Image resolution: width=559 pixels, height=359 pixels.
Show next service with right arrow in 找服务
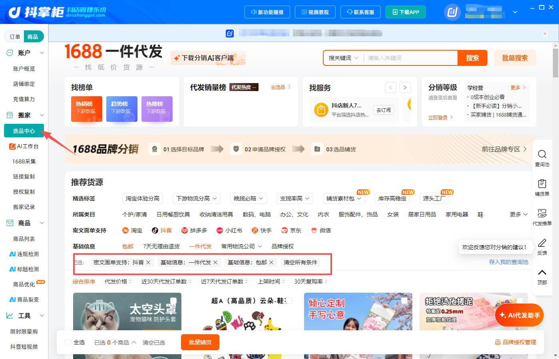(x=405, y=87)
